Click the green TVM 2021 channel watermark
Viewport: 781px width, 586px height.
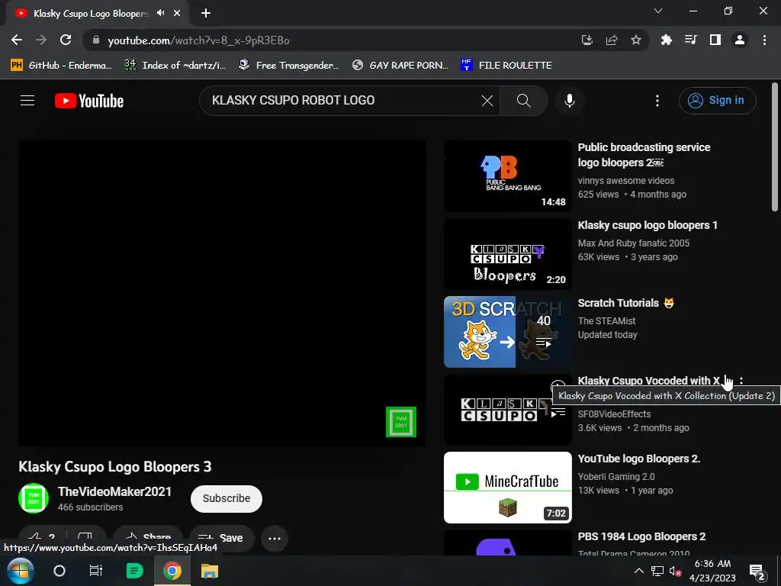[401, 422]
